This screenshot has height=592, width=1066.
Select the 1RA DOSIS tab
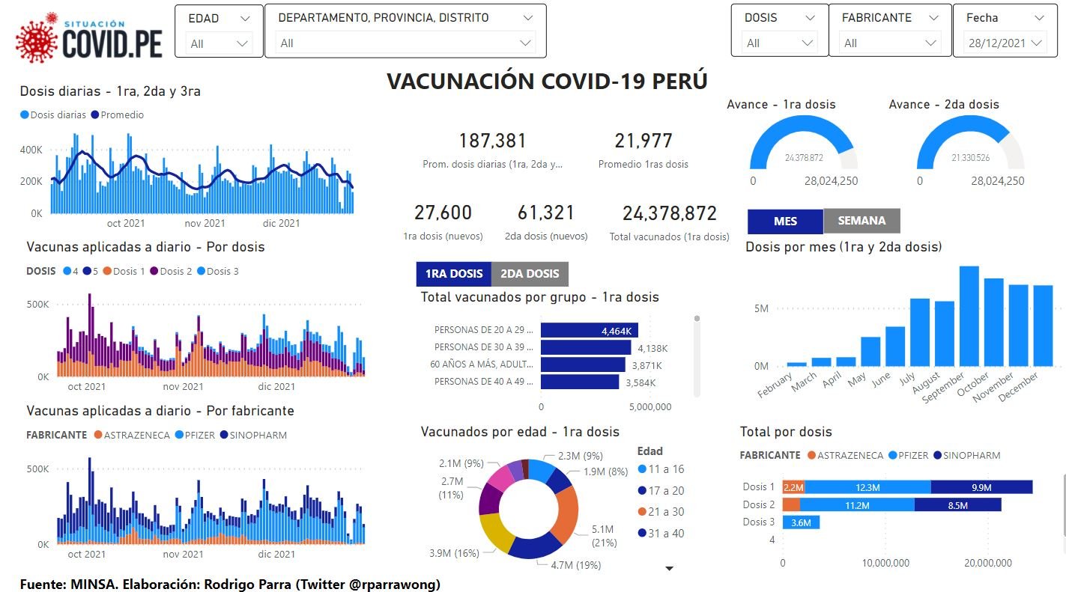pyautogui.click(x=454, y=273)
